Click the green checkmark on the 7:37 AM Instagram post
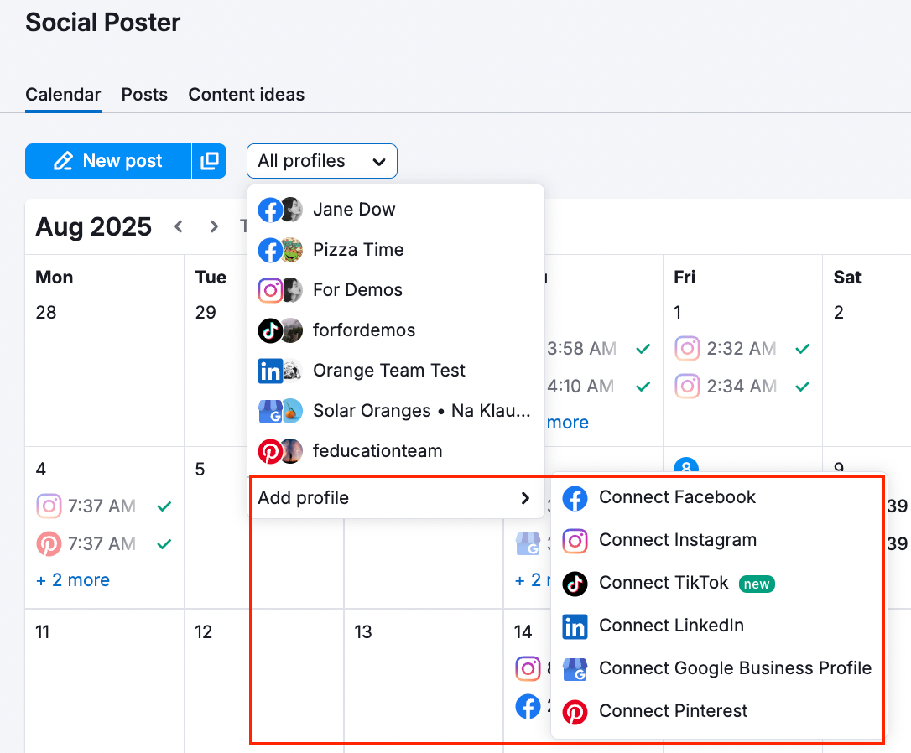The width and height of the screenshot is (911, 753). (164, 506)
